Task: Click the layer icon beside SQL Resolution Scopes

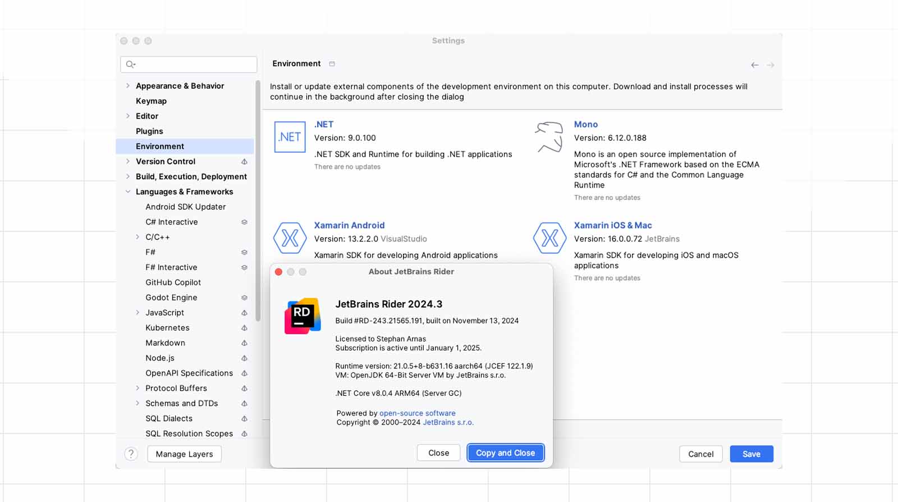Action: 244,434
